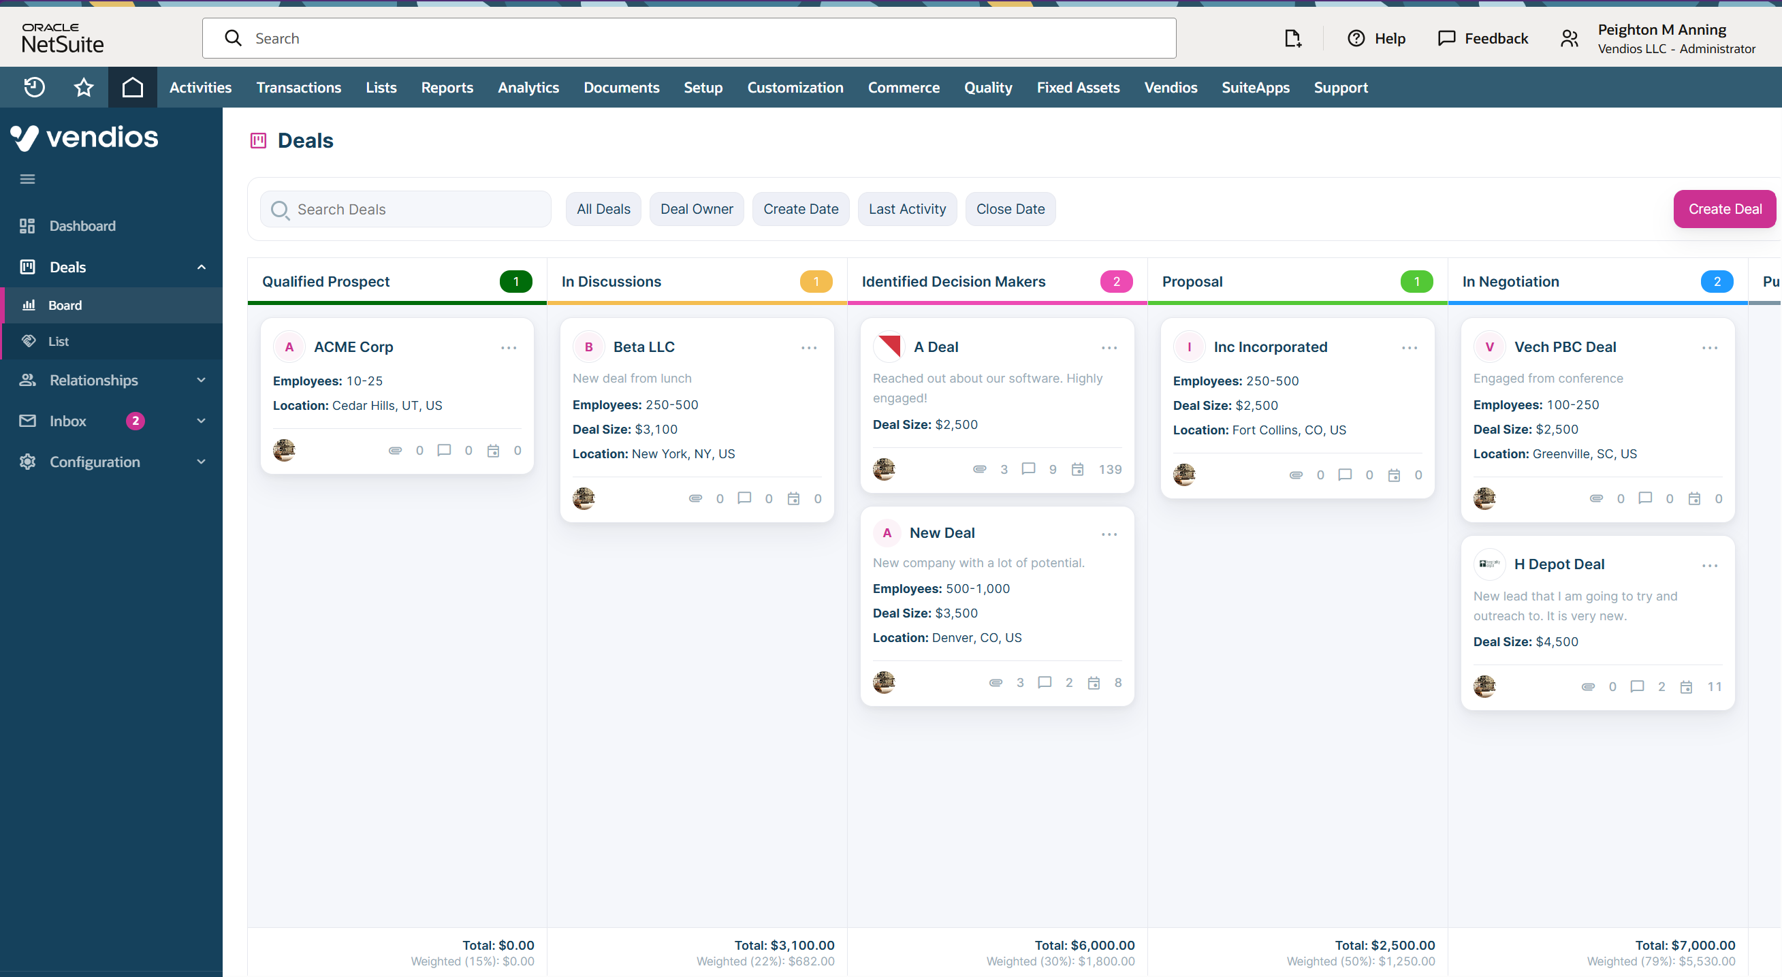Click the calendar icon on New Deal
Viewport: 1782px width, 977px height.
point(1093,683)
